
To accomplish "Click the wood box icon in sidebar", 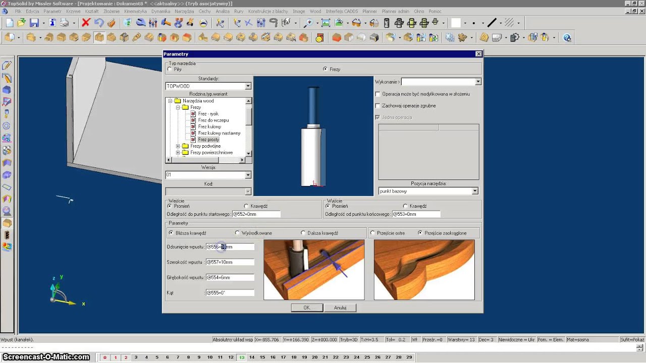I will tap(7, 223).
